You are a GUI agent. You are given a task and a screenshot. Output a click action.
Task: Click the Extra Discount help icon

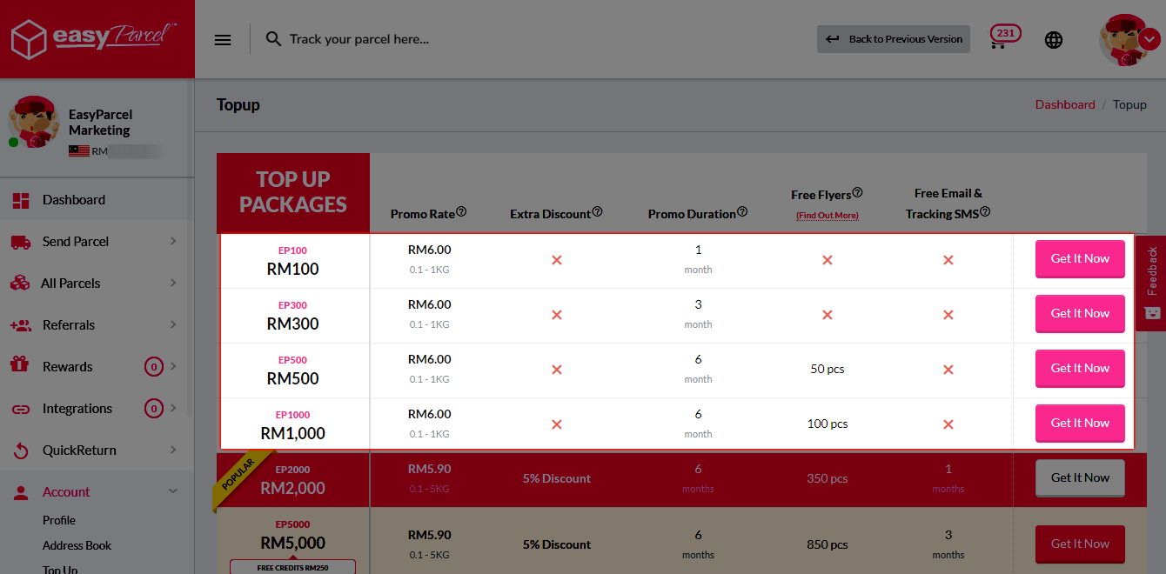[x=597, y=212]
